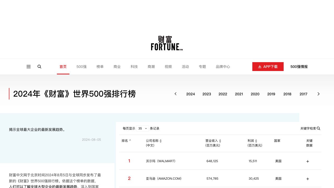Click the keyword search magnifier icon
The image size is (334, 188).
click(x=318, y=128)
